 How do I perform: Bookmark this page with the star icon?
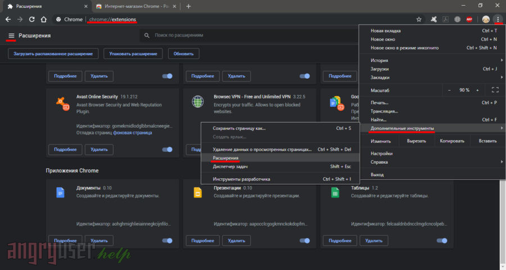click(x=419, y=19)
